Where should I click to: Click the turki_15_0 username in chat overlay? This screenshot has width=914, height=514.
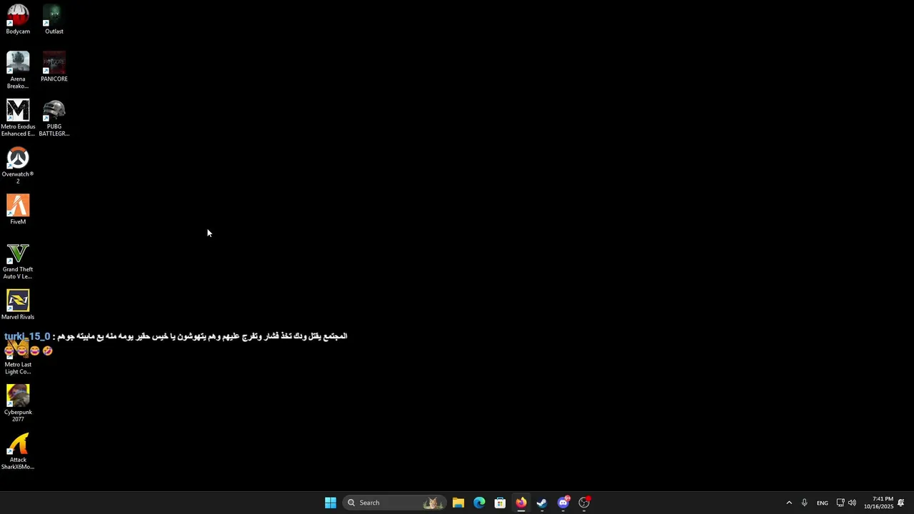27,336
